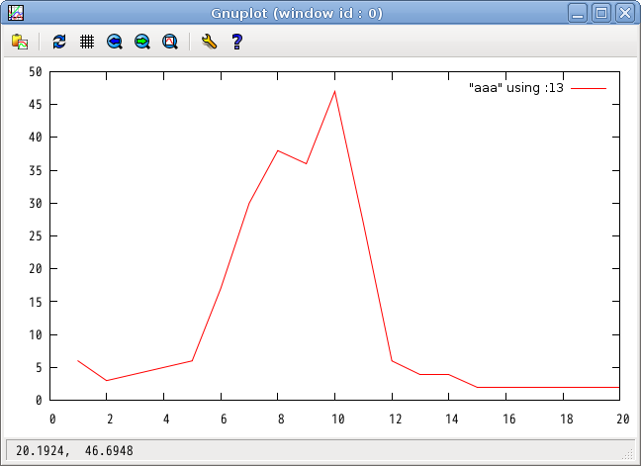
Task: Apply the previous zoom settings
Action: tap(115, 43)
